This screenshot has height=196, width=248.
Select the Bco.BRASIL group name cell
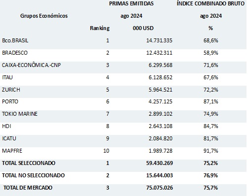pyautogui.click(x=15, y=40)
